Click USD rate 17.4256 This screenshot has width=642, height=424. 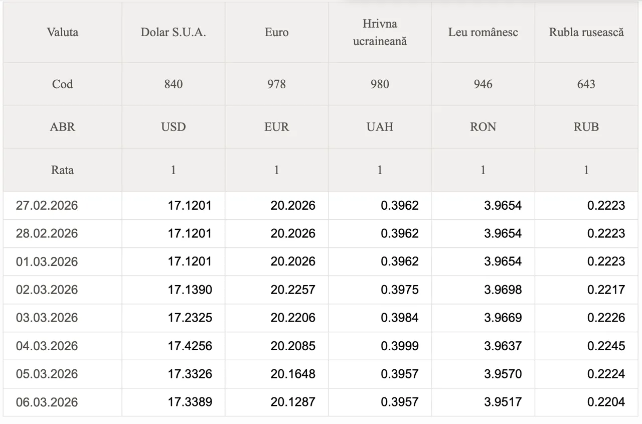[190, 346]
